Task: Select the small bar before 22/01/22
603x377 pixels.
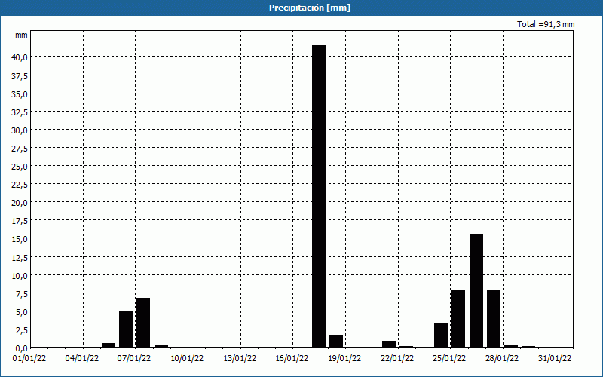Action: tap(389, 345)
